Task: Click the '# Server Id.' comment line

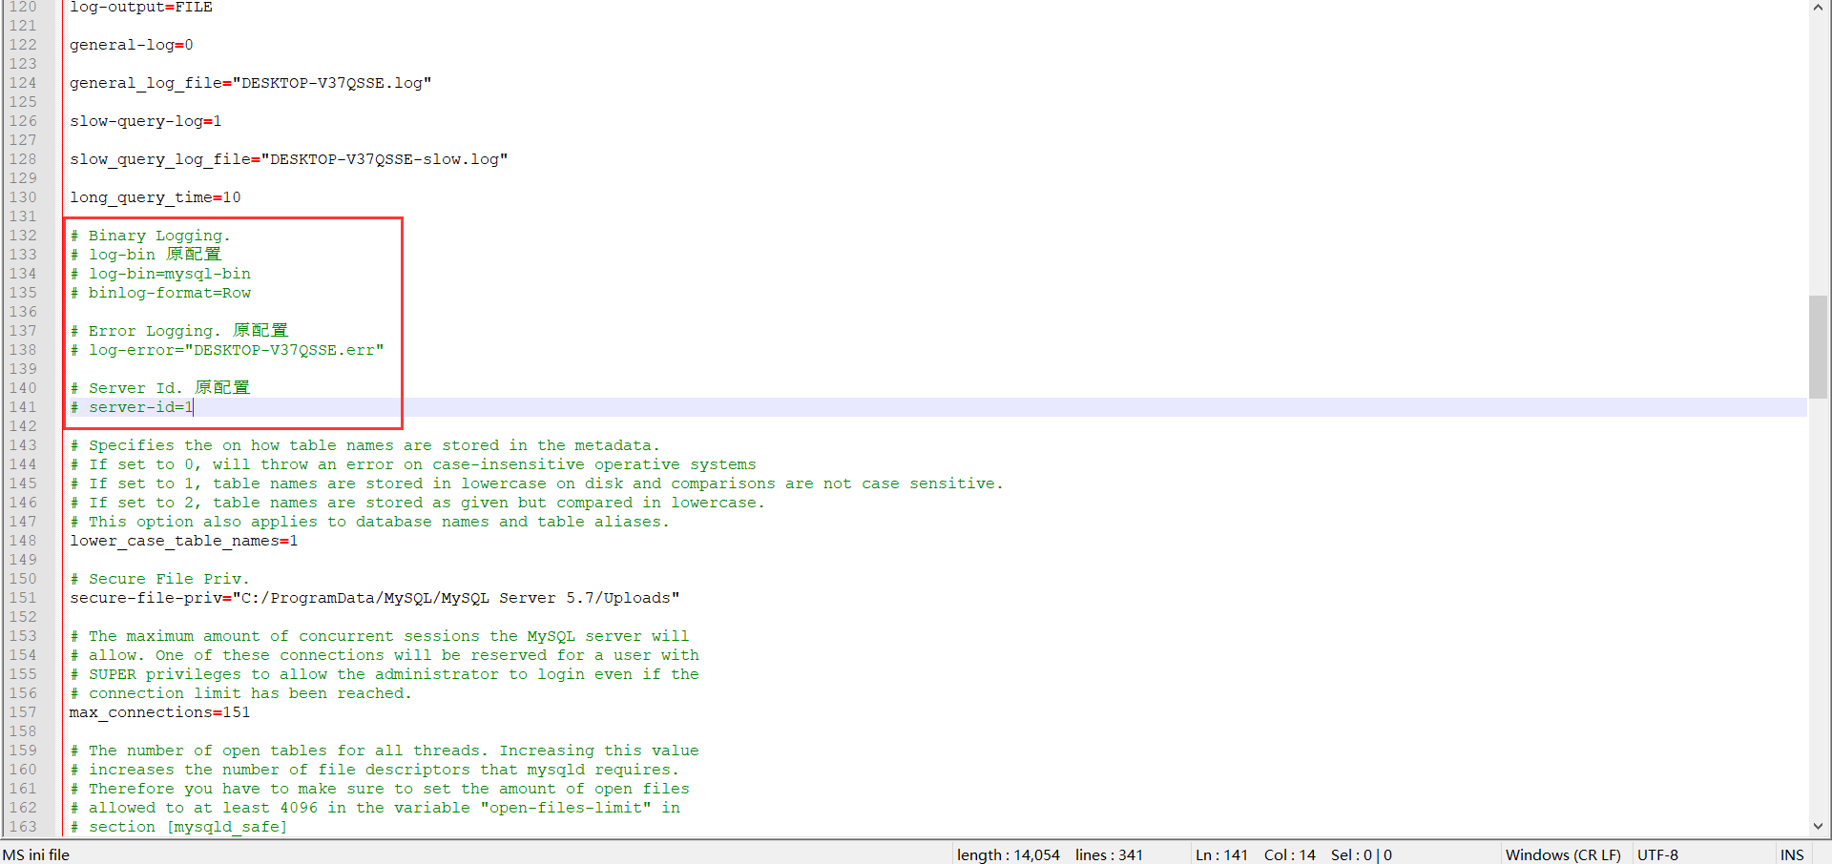Action: coord(160,388)
